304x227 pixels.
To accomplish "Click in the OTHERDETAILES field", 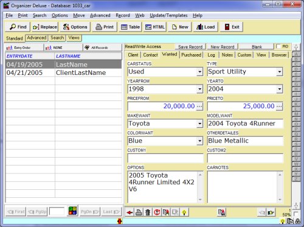I will coord(245,141).
